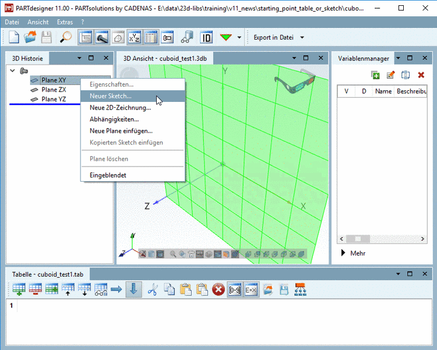Click the scissors cut icon in table toolbar
This screenshot has height=350, width=437.
[153, 289]
